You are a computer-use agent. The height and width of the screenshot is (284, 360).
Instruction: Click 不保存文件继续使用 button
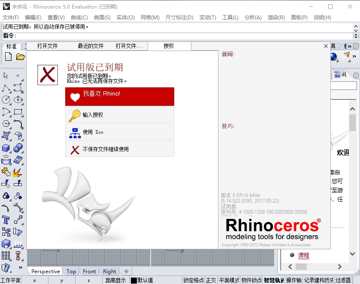[120, 149]
